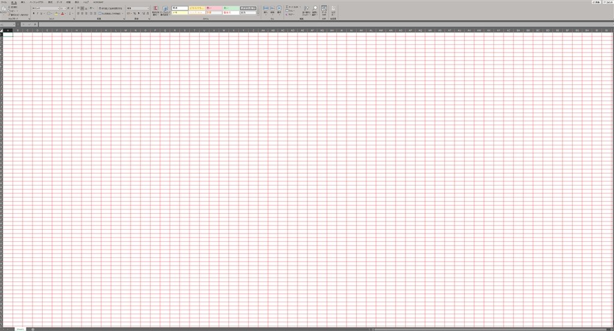Click the Format Painter brush
This screenshot has height=331, width=614.
point(9,15)
